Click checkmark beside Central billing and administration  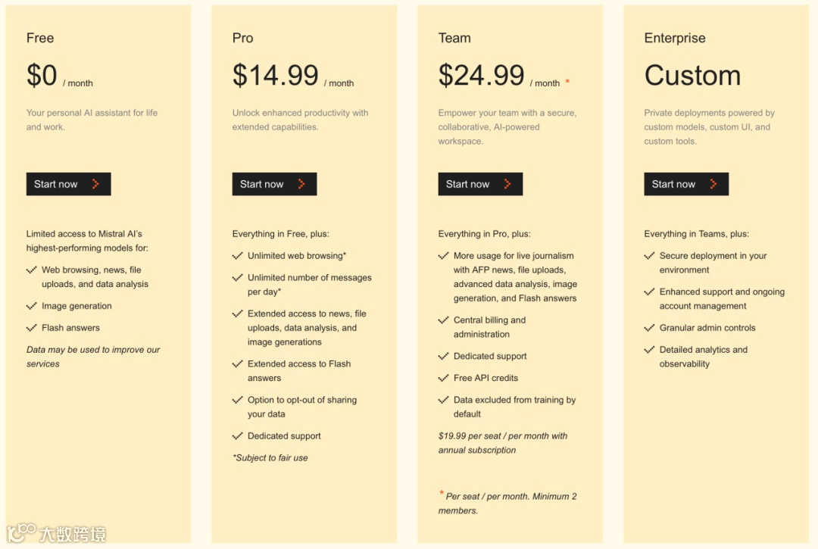pos(444,320)
